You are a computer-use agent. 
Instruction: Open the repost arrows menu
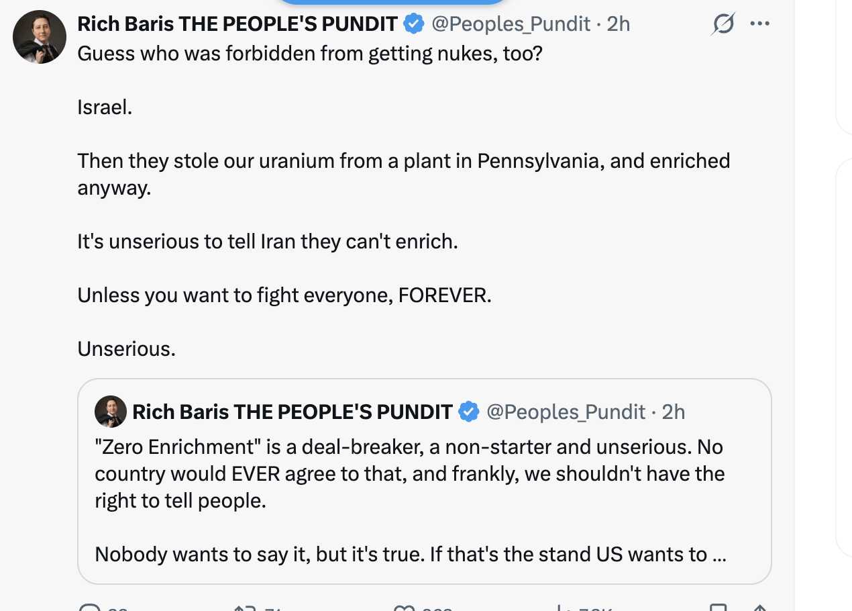coord(243,608)
